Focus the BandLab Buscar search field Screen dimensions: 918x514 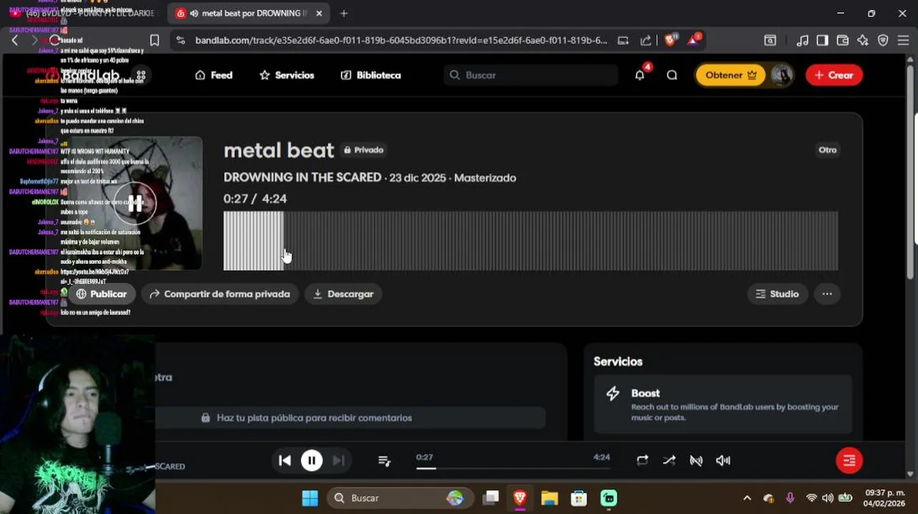(x=530, y=75)
